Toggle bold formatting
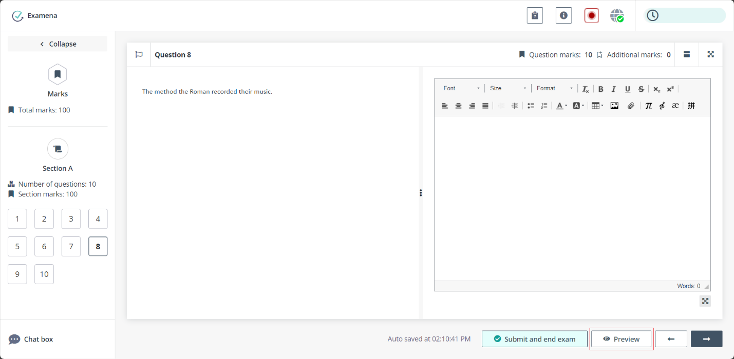734x359 pixels. point(600,89)
